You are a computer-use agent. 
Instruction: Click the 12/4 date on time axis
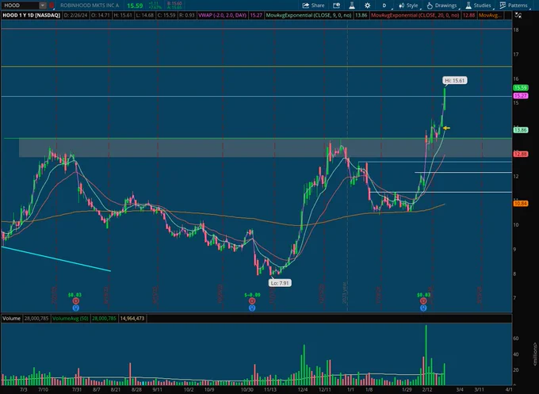(303, 389)
